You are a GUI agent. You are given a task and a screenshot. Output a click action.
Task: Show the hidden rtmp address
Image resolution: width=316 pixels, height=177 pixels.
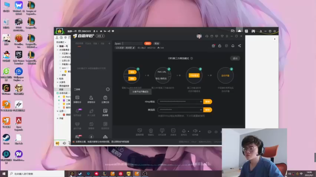pos(201,101)
